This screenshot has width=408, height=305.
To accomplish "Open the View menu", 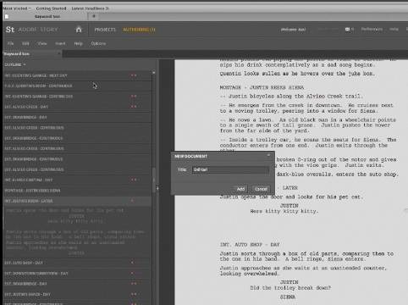I will (x=42, y=43).
